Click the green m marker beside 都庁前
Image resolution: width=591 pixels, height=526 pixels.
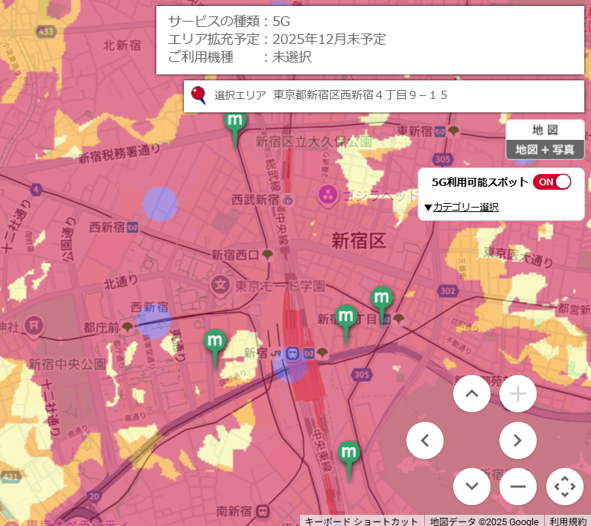216,341
